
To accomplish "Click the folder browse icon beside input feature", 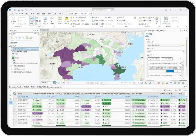I will click(183, 45).
